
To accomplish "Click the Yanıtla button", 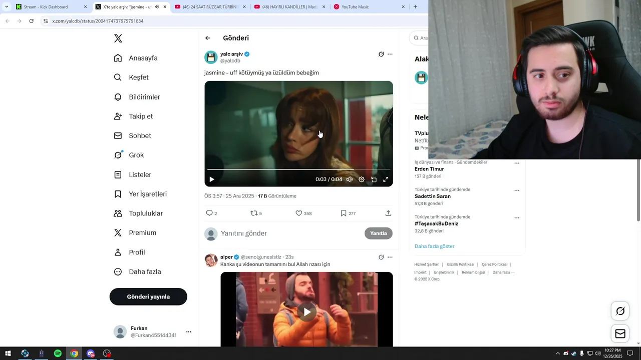I will coord(379,233).
